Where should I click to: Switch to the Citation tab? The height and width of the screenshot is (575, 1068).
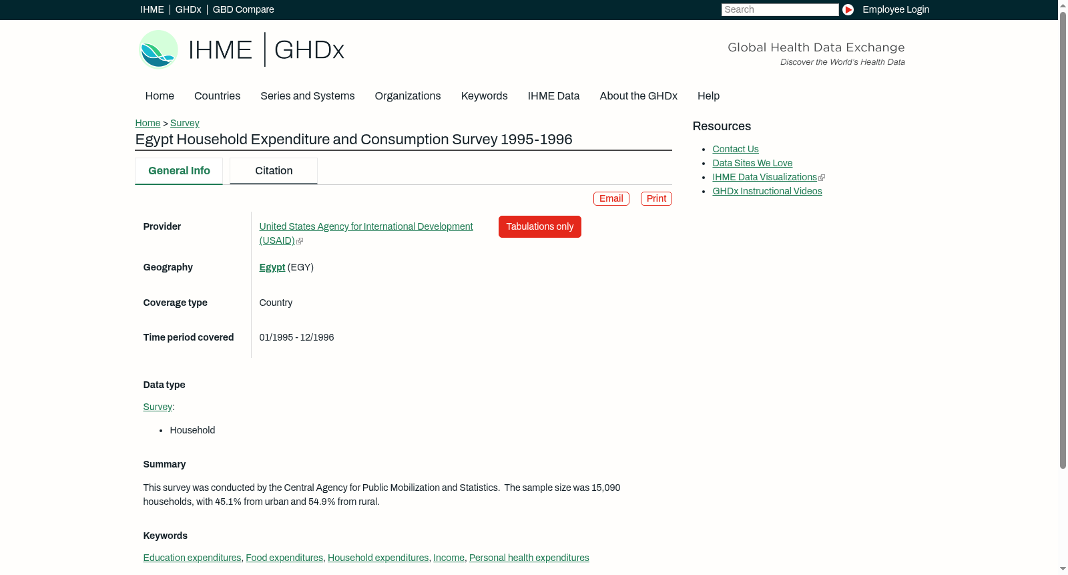[x=274, y=171]
